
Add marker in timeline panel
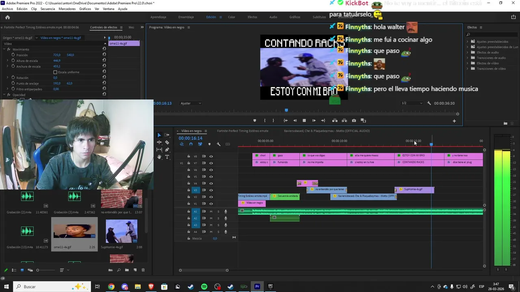tap(209, 144)
